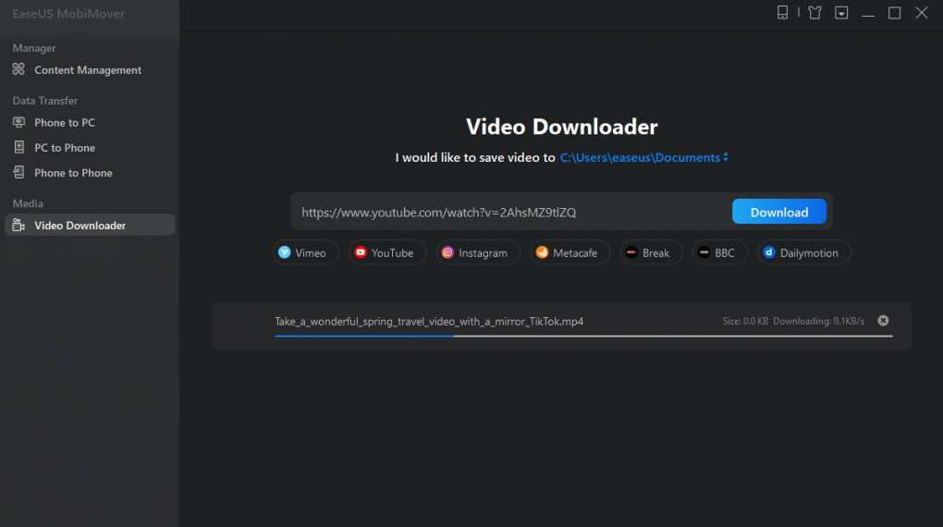Open the Instagram site shortcut

478,252
